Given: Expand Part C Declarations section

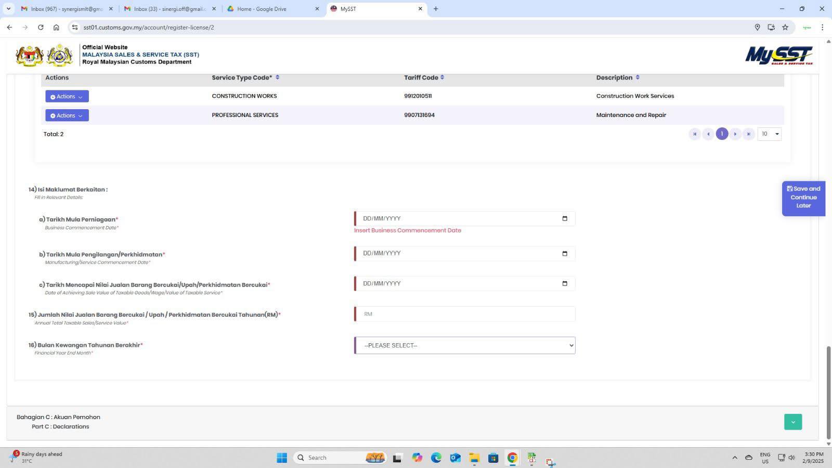Looking at the screenshot, I should (793, 422).
